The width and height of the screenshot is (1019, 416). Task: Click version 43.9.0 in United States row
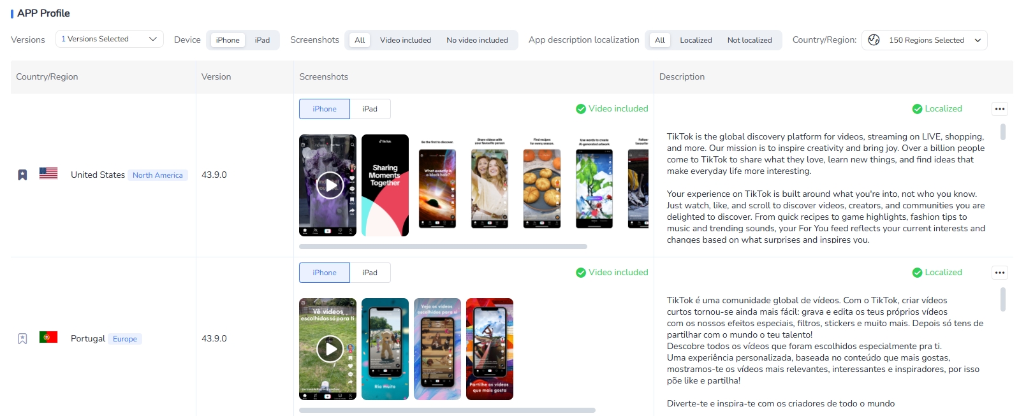[x=214, y=175]
